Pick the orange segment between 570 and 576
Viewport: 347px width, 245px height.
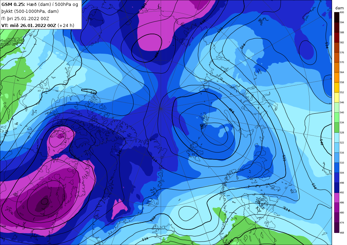pos(337,58)
